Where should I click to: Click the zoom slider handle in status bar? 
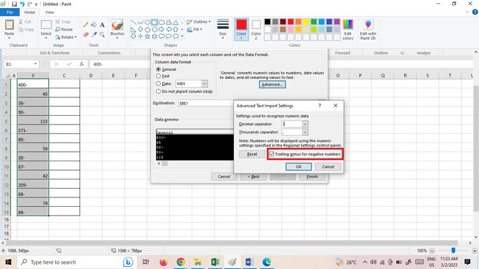point(454,250)
